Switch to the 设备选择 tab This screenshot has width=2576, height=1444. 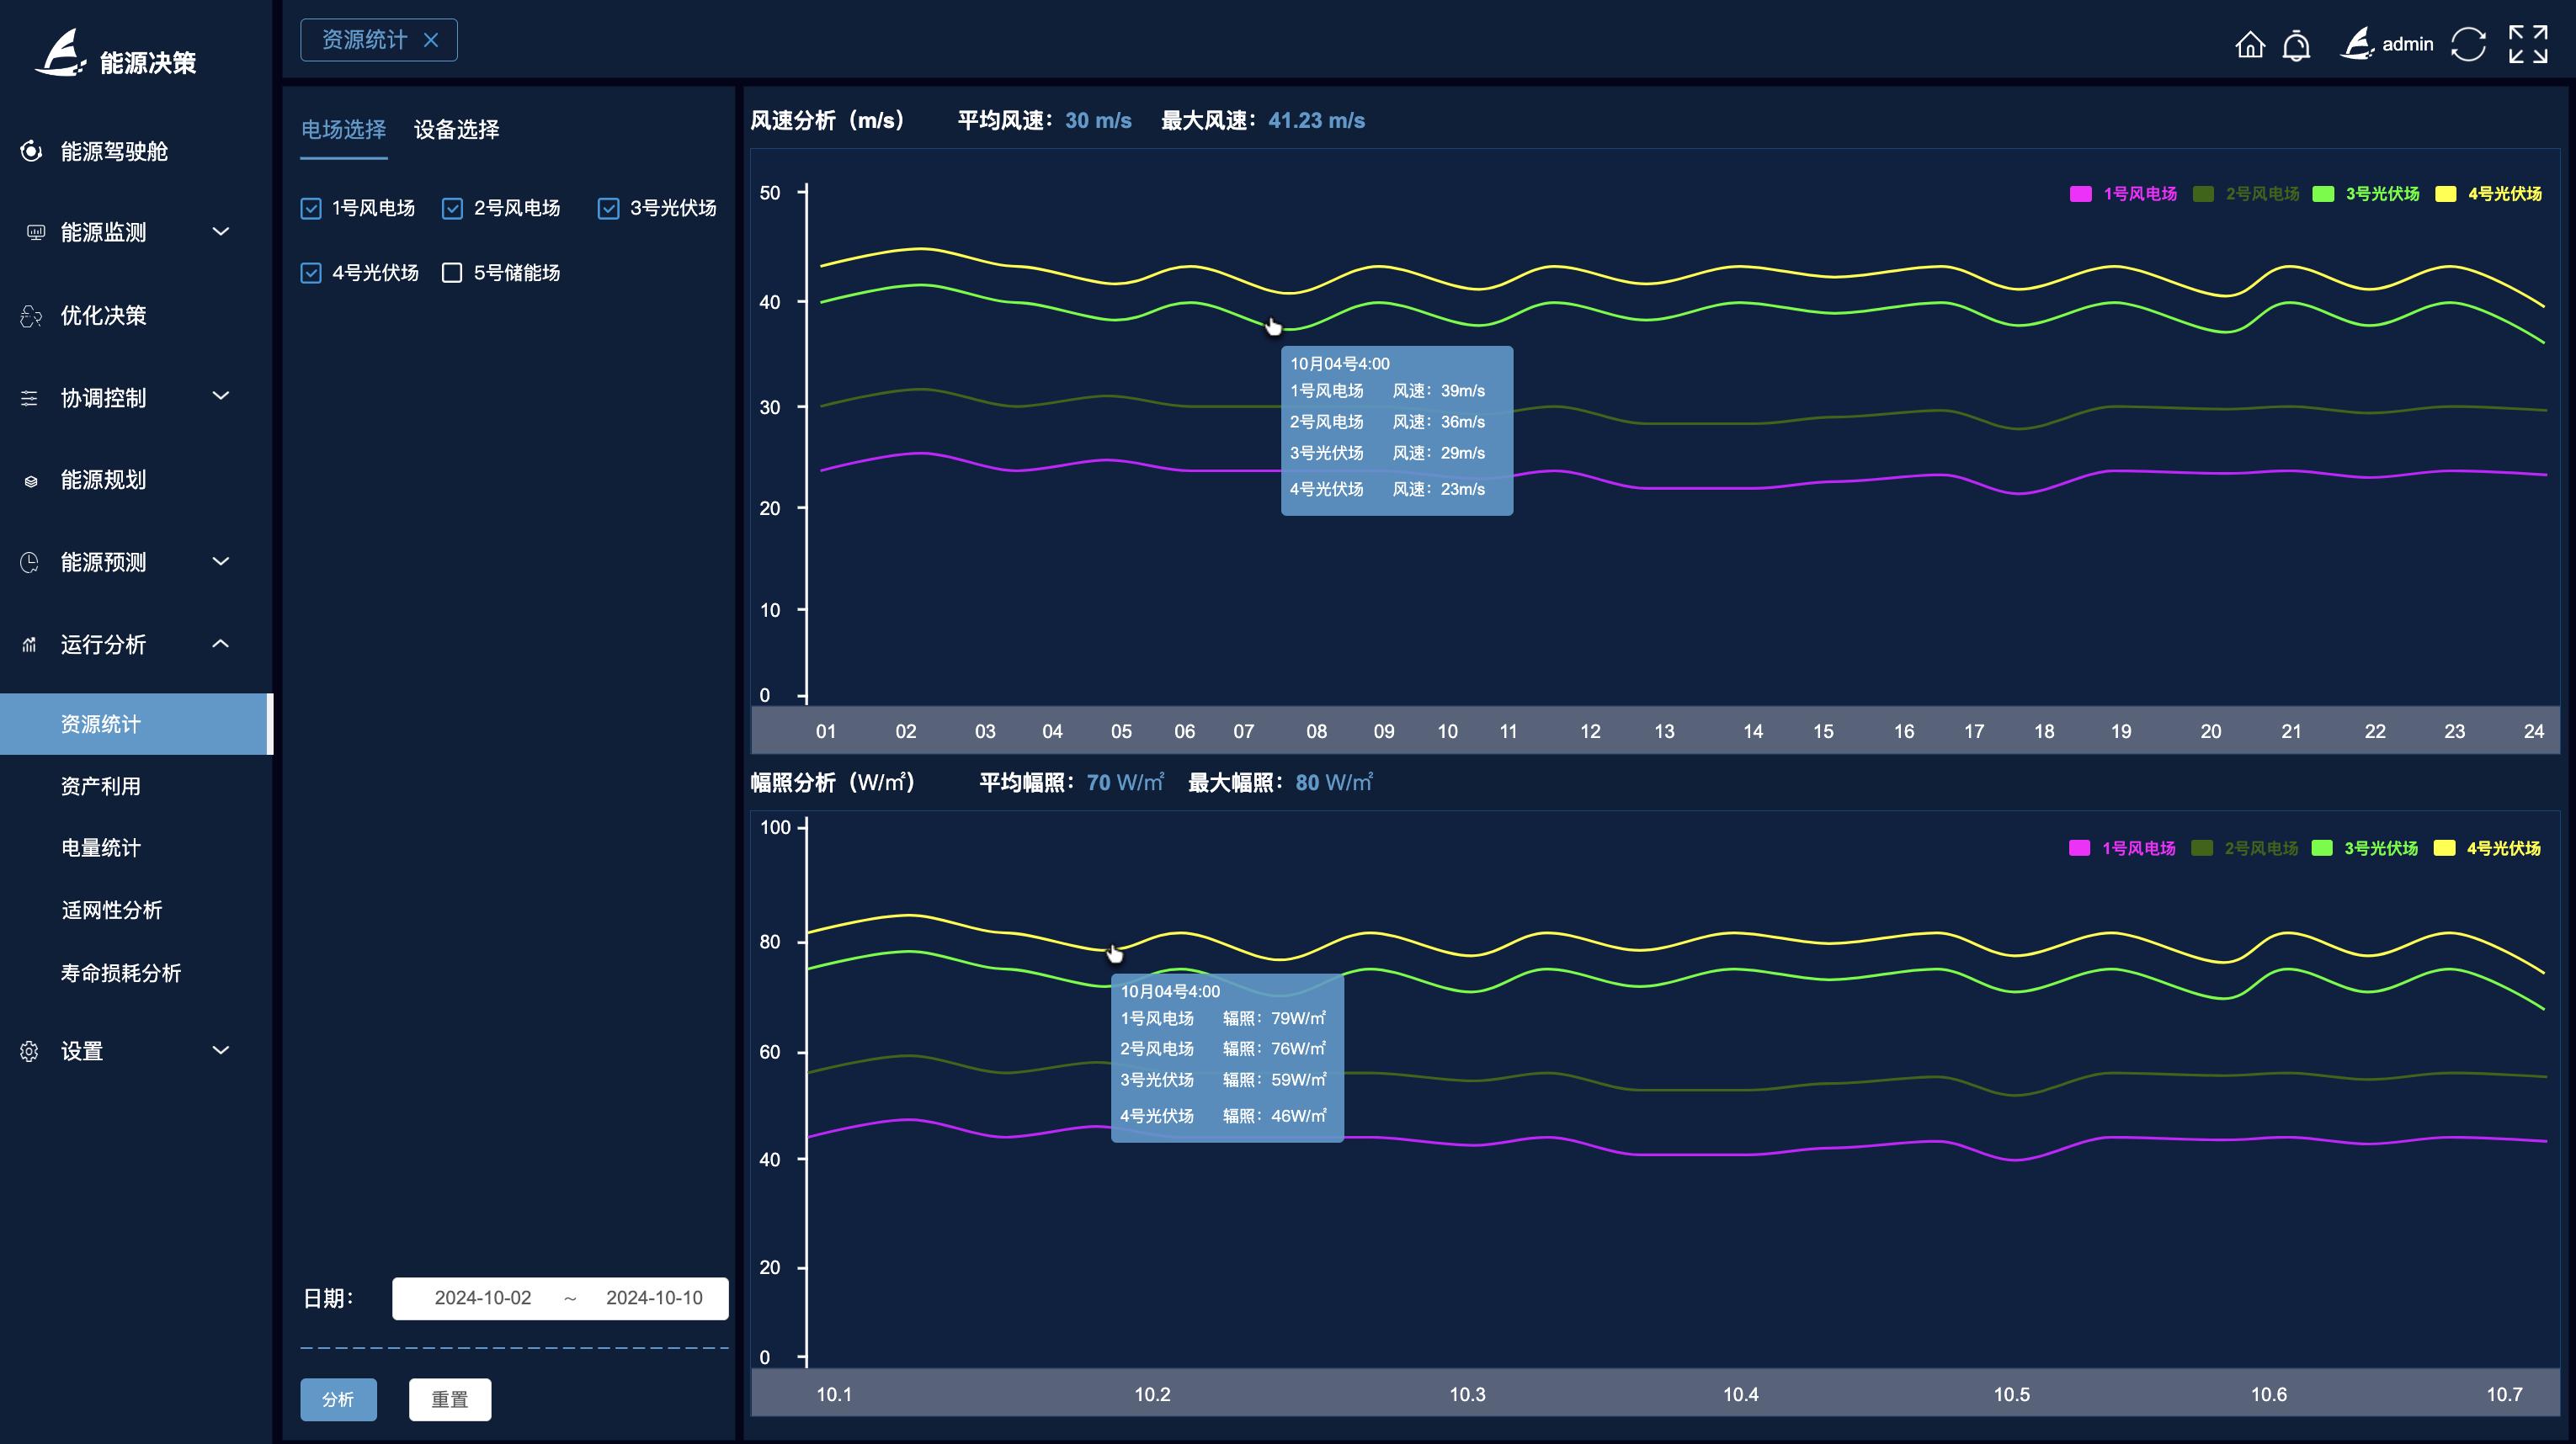coord(456,129)
